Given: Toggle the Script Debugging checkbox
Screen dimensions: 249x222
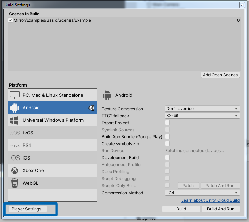Looking at the screenshot, I should tap(167, 178).
